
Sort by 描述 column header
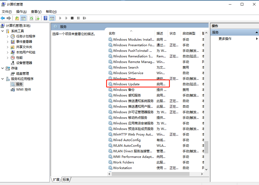point(160,33)
